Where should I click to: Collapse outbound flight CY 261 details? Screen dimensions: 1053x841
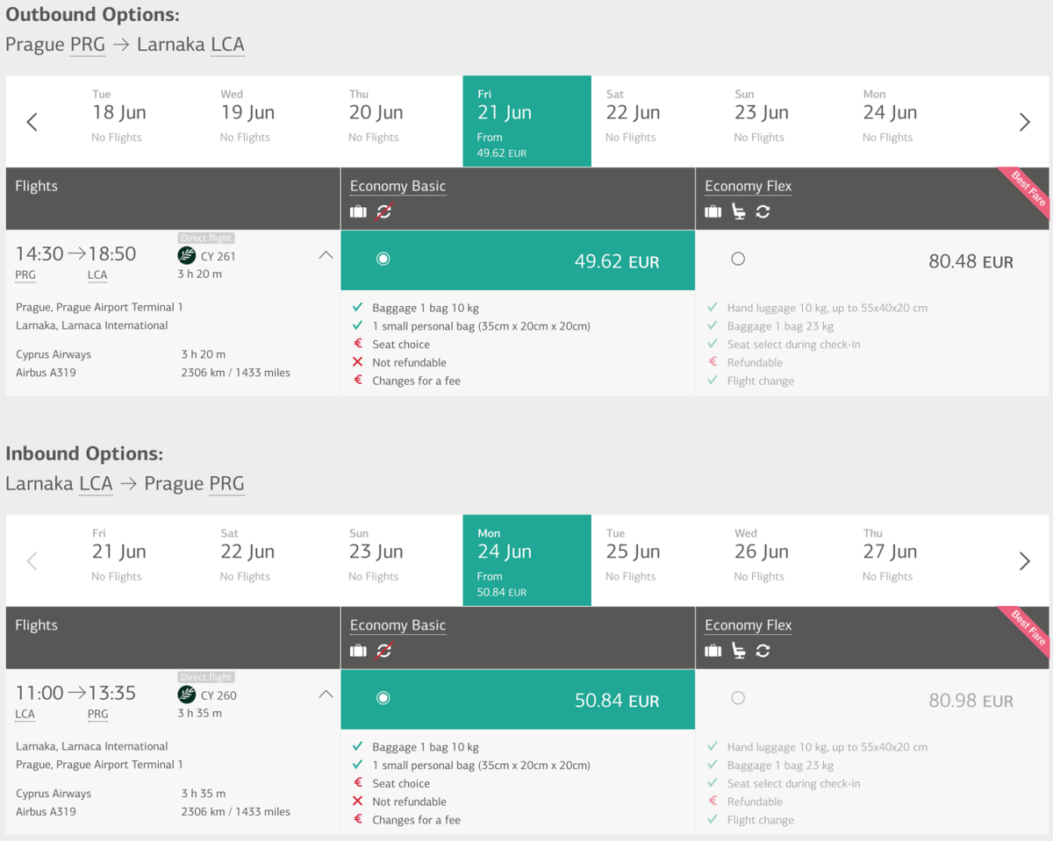point(326,255)
